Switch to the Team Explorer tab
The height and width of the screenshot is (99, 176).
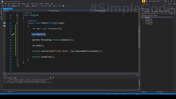click(160, 92)
